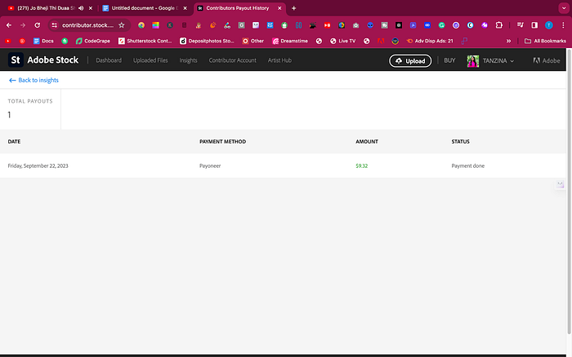Click the Payoneer payment method cell
The width and height of the screenshot is (572, 357).
[x=210, y=166]
